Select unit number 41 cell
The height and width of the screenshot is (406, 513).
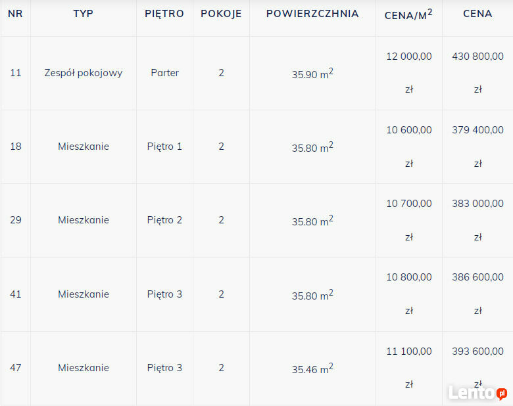tap(15, 294)
